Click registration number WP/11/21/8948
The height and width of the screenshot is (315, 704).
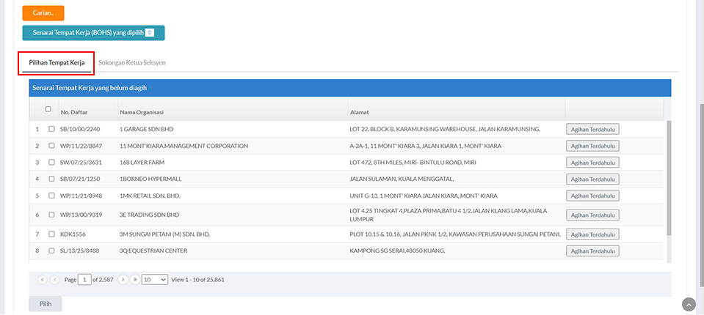pyautogui.click(x=80, y=196)
